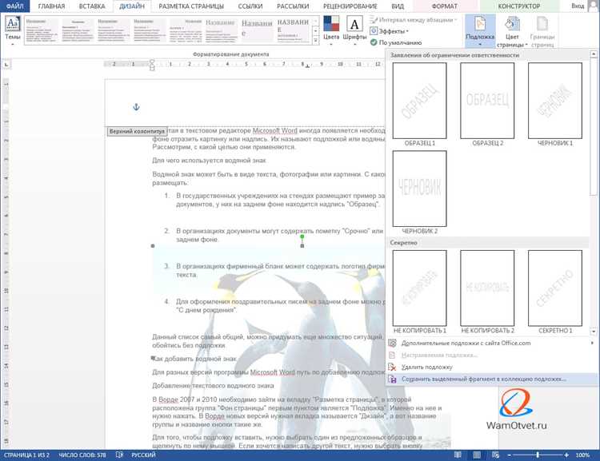Open the КОНСТРУКТОР contextual tab
The width and height of the screenshot is (600, 461).
519,6
